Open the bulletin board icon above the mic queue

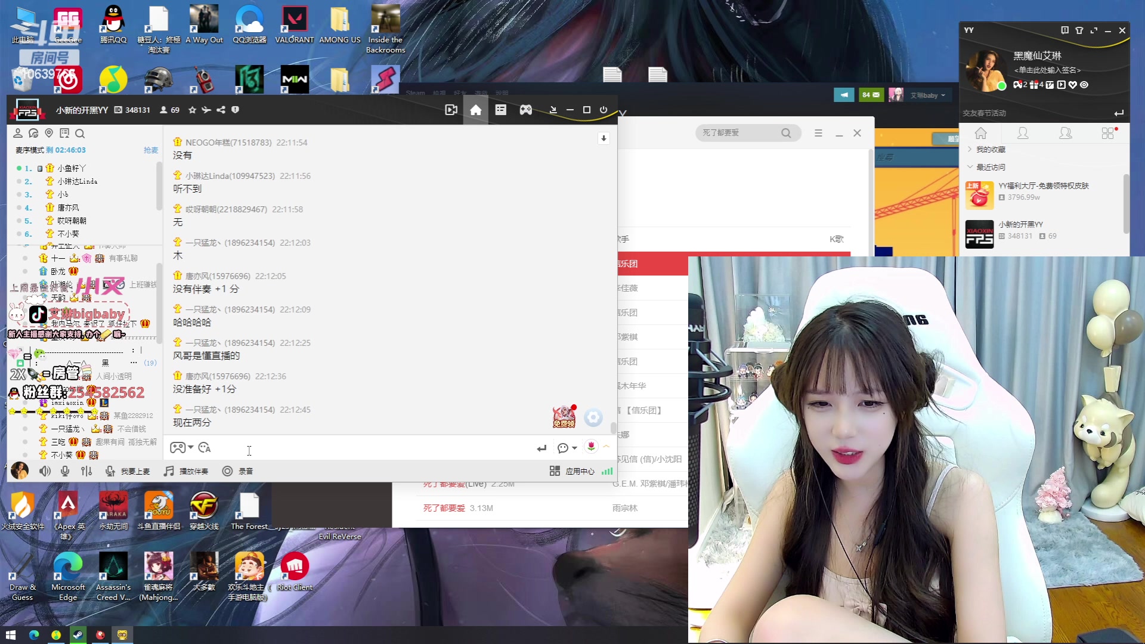(64, 133)
